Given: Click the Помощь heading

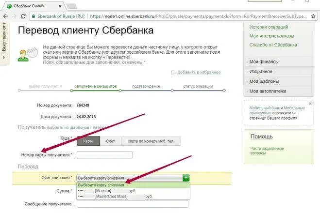Looking at the screenshot, I should pyautogui.click(x=261, y=137).
